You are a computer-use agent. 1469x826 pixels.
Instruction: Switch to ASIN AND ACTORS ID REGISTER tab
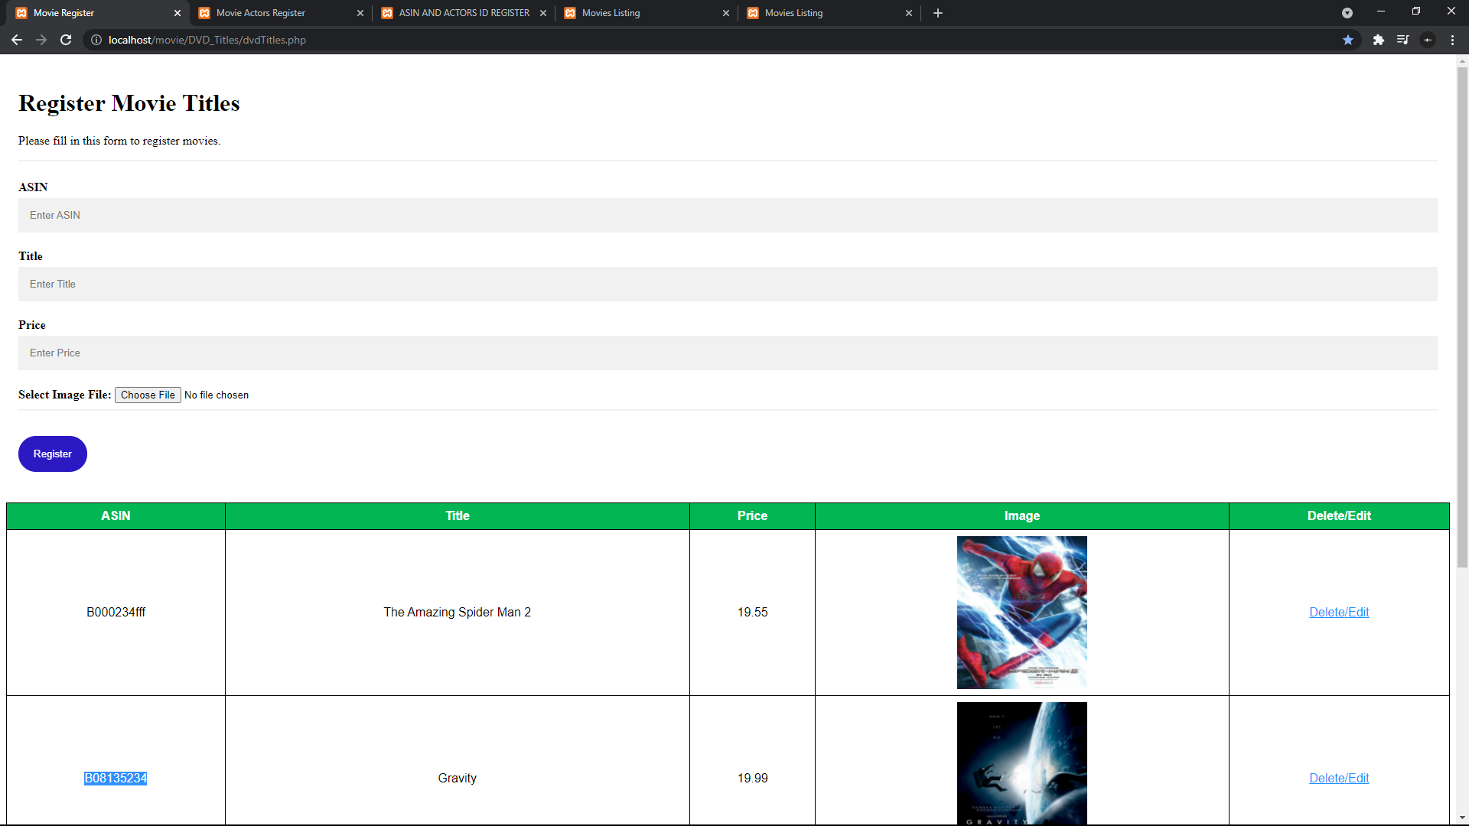(464, 13)
